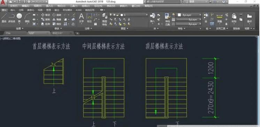Select the Polyline (多段线) tool
The height and width of the screenshot is (127, 260).
point(12,18)
